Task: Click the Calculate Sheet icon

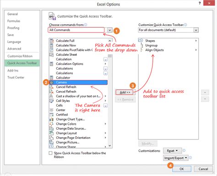Action: pos(51,54)
